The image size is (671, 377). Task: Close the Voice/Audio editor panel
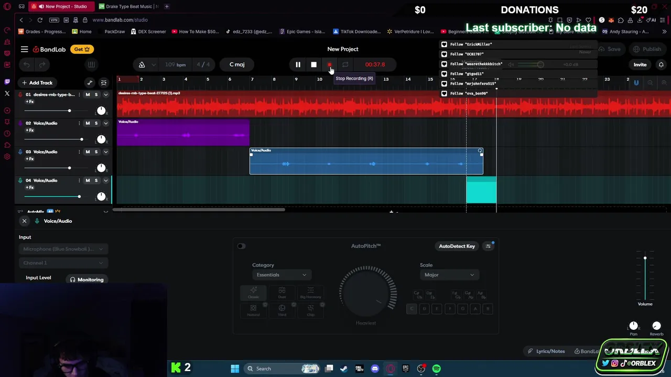click(24, 221)
